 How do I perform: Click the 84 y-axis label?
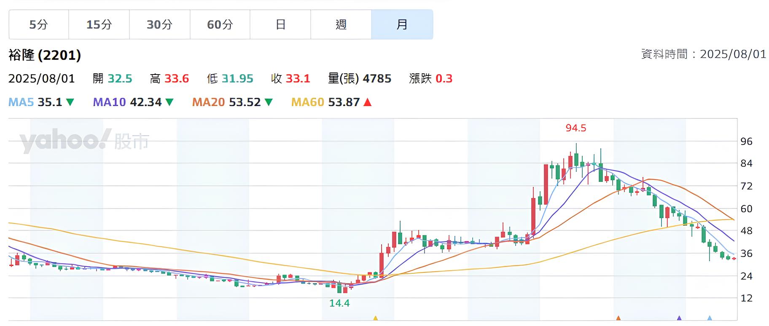click(x=746, y=163)
